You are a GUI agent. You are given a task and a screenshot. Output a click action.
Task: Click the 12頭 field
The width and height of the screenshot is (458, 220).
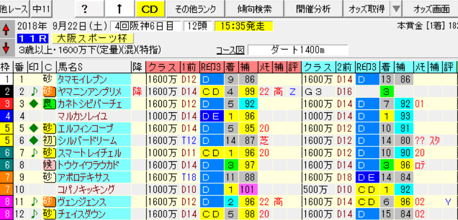(197, 26)
